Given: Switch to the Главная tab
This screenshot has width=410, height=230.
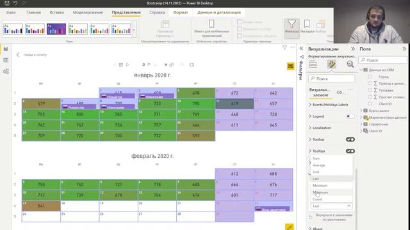Looking at the screenshot, I should (33, 12).
